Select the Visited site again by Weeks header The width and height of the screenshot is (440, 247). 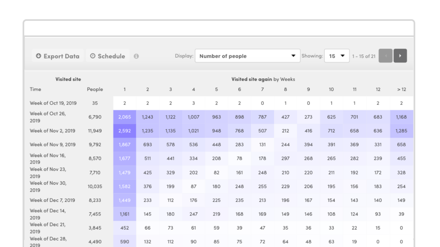point(263,79)
